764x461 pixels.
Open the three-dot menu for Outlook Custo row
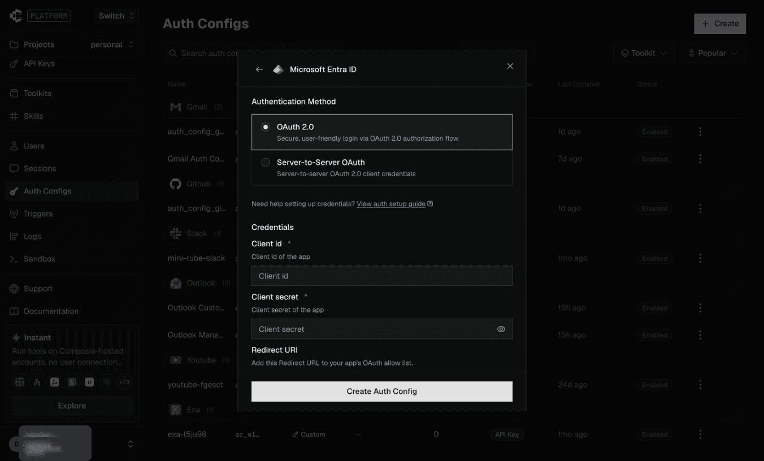[700, 308]
